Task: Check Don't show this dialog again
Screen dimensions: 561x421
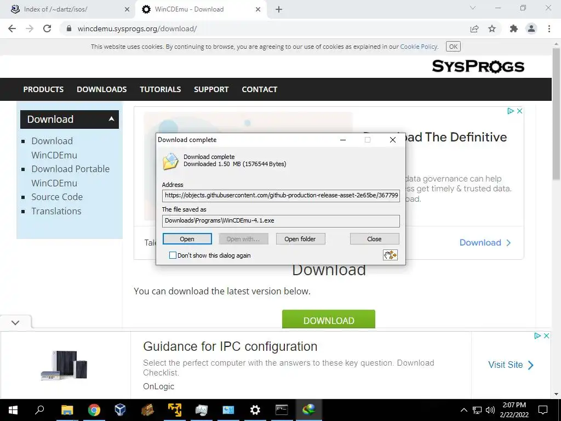Action: click(x=173, y=255)
